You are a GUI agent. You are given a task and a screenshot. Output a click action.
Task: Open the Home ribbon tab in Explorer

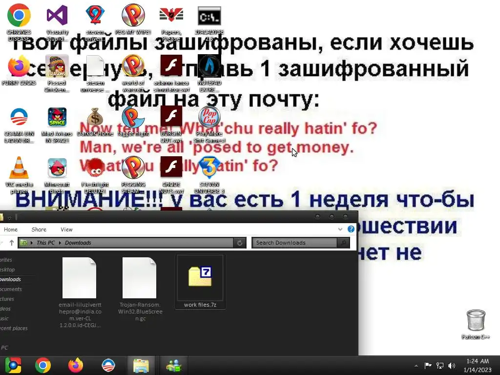(11, 229)
